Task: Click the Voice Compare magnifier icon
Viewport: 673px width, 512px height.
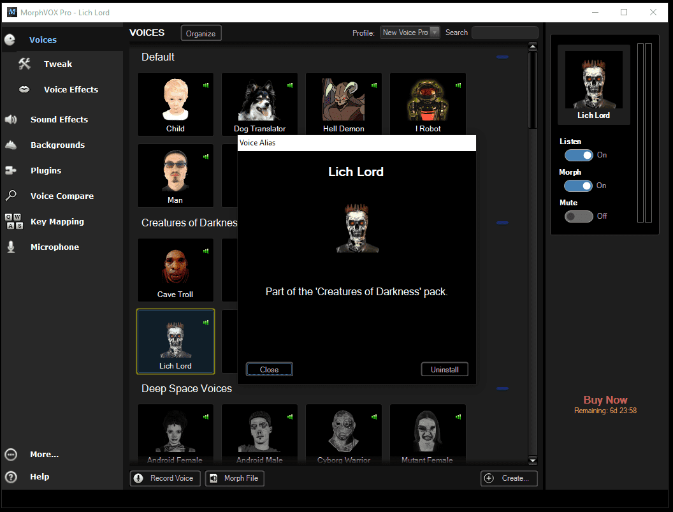Action: pyautogui.click(x=11, y=196)
